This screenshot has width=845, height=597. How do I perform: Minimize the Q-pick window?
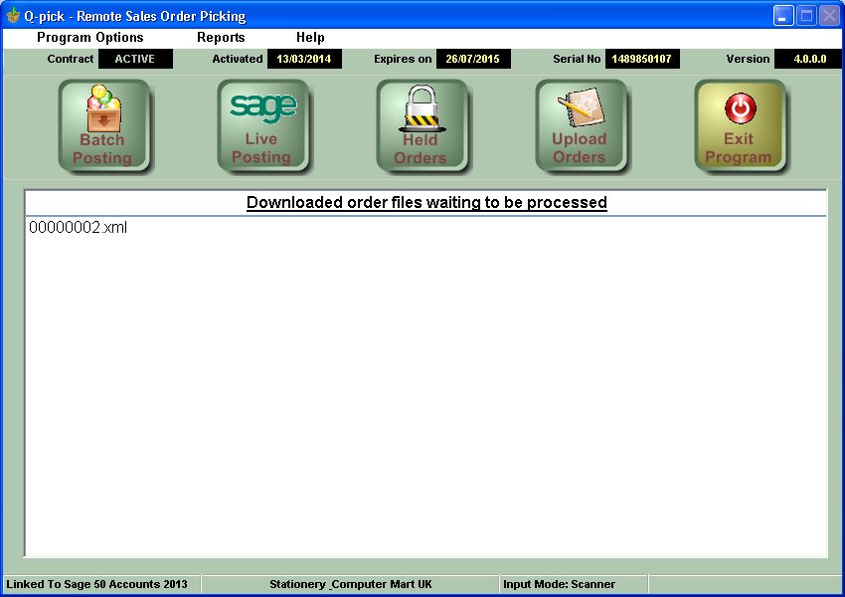(x=783, y=16)
